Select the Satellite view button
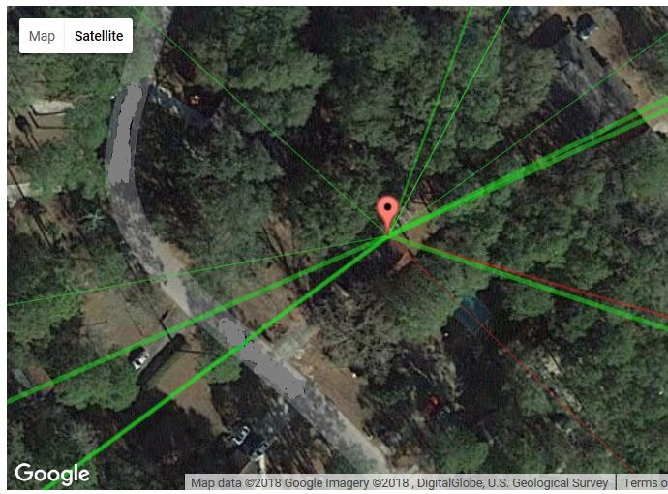 tap(99, 36)
